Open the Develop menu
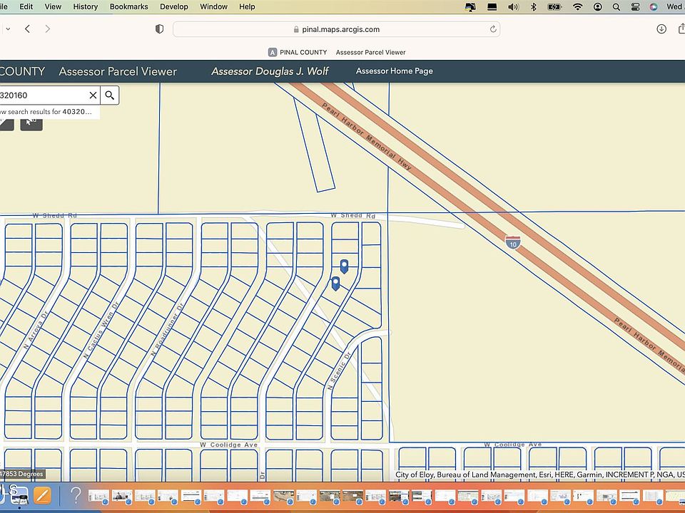 (x=174, y=6)
